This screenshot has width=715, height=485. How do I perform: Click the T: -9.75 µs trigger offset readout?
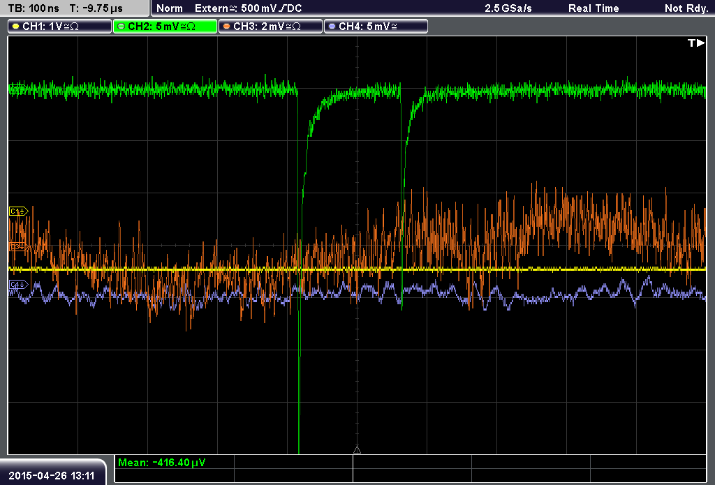96,8
